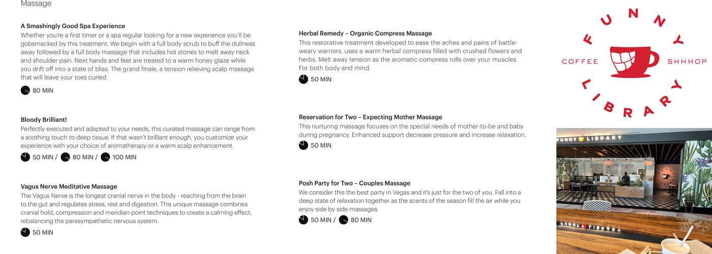Click the Massage section heading

coord(36,4)
